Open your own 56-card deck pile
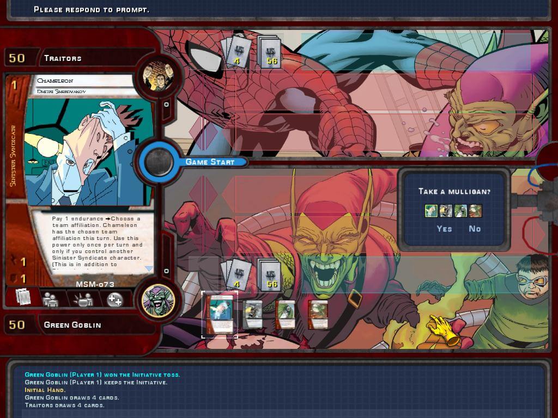 point(269,275)
